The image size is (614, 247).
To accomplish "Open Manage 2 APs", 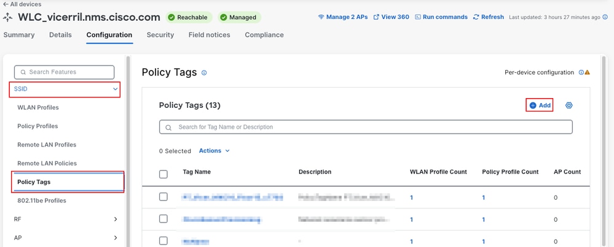I will (x=342, y=17).
